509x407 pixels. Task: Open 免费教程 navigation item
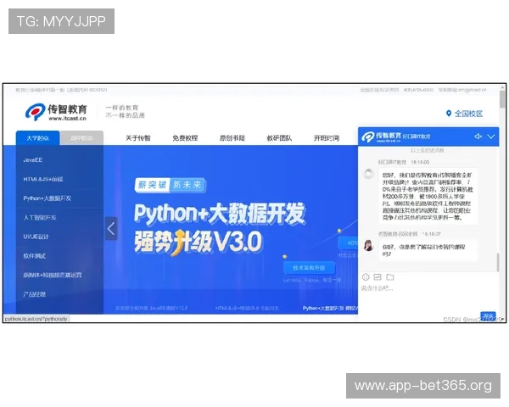pos(185,138)
